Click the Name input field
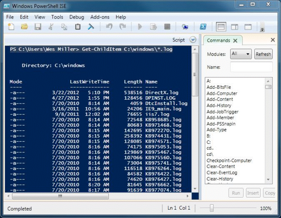The width and height of the screenshot is (281, 218). click(x=251, y=67)
